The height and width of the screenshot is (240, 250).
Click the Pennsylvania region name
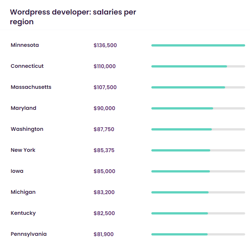(x=28, y=234)
